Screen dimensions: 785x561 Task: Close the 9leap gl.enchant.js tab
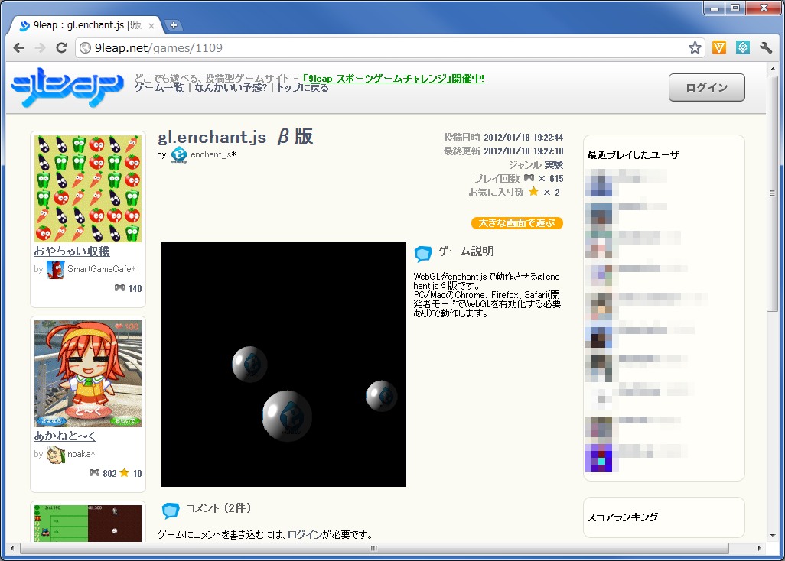pos(151,25)
